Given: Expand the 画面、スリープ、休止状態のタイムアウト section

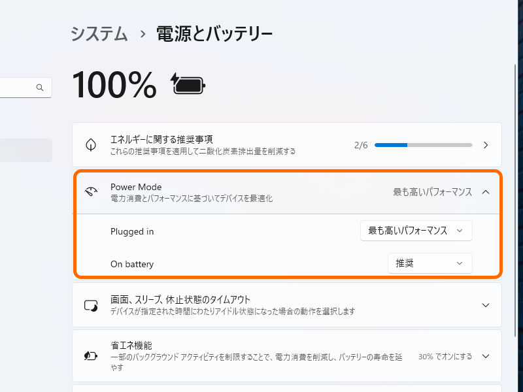Looking at the screenshot, I should 485,304.
